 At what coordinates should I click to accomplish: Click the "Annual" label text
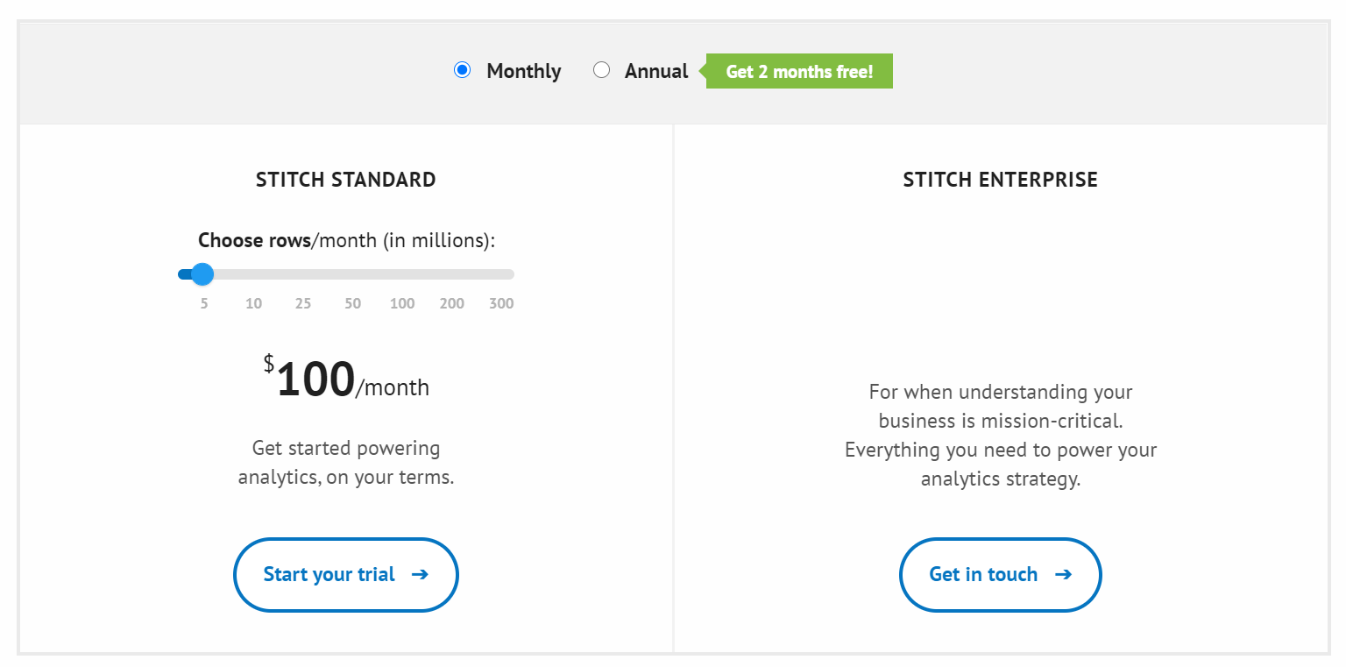pyautogui.click(x=656, y=71)
